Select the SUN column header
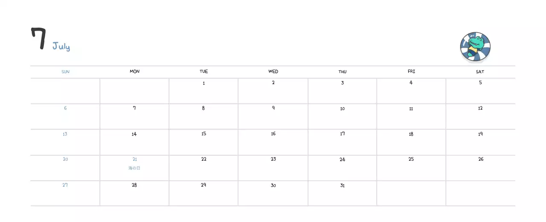Viewport: 546px width, 222px height. click(x=65, y=72)
